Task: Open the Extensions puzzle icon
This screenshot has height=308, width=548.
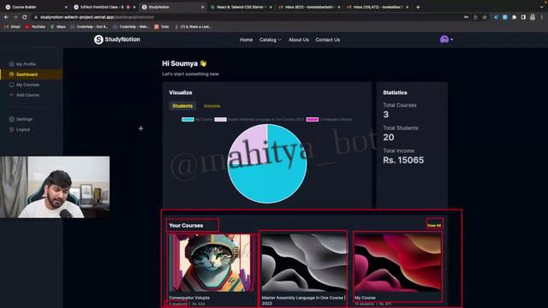Action: [514, 17]
